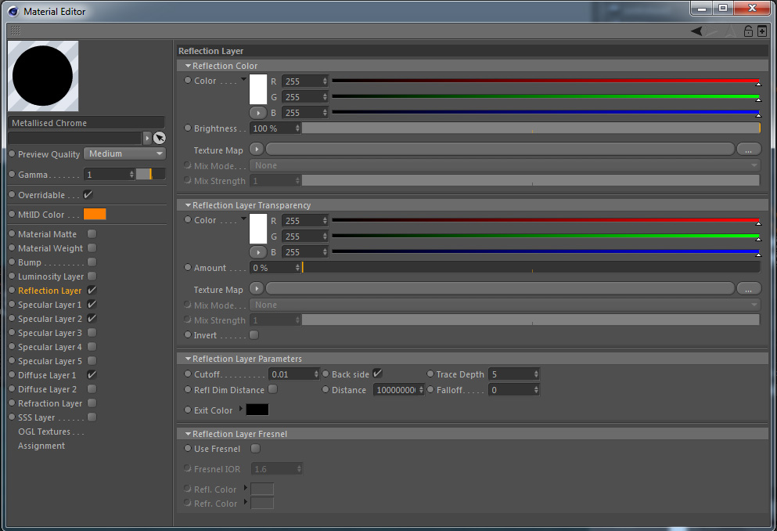Open the Diffuse Layer 1 channel
777x531 pixels.
click(47, 375)
